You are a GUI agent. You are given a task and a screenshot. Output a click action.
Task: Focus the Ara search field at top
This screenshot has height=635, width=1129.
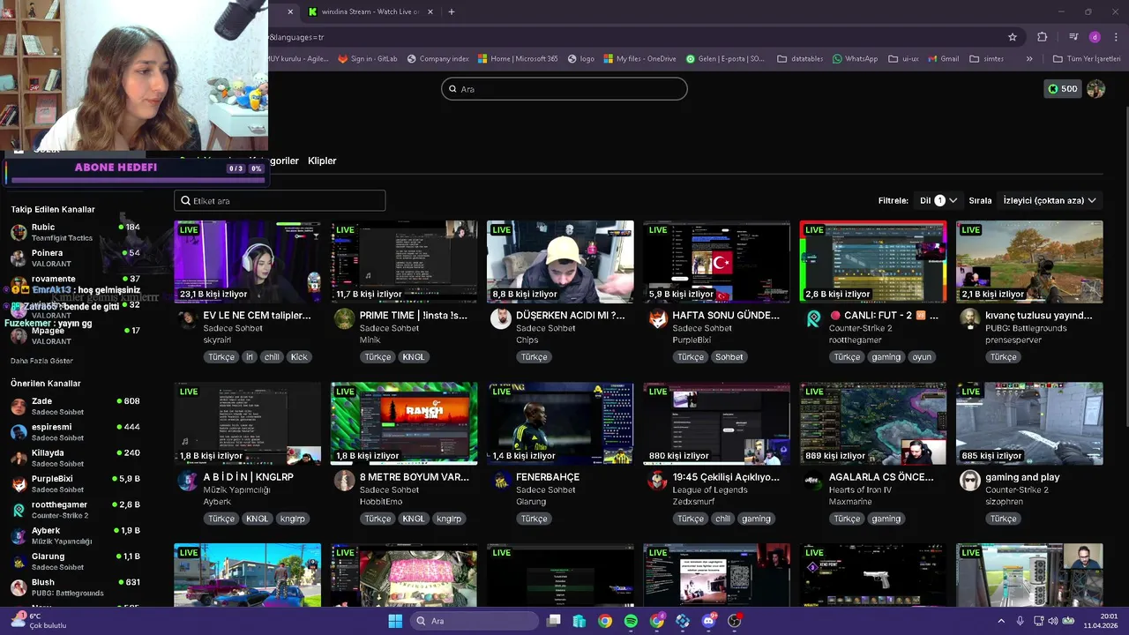point(564,89)
